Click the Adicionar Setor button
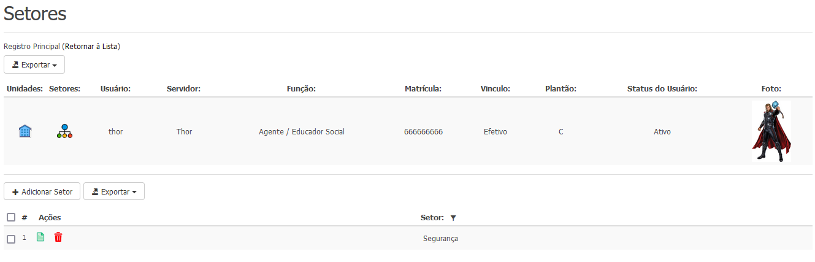815x262 pixels. pos(42,191)
